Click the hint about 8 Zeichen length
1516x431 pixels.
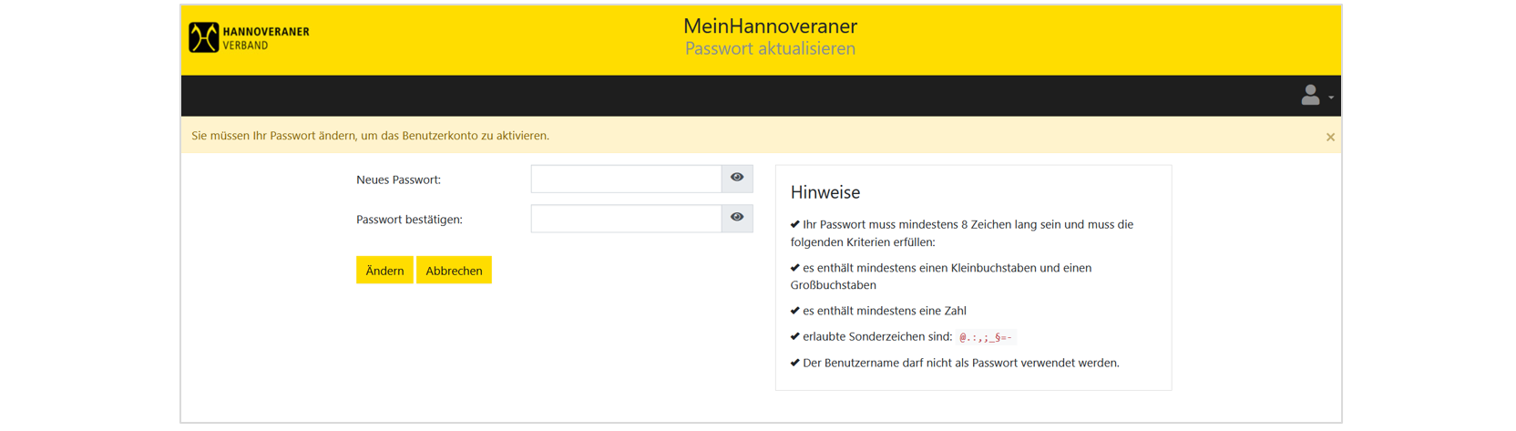coord(962,233)
